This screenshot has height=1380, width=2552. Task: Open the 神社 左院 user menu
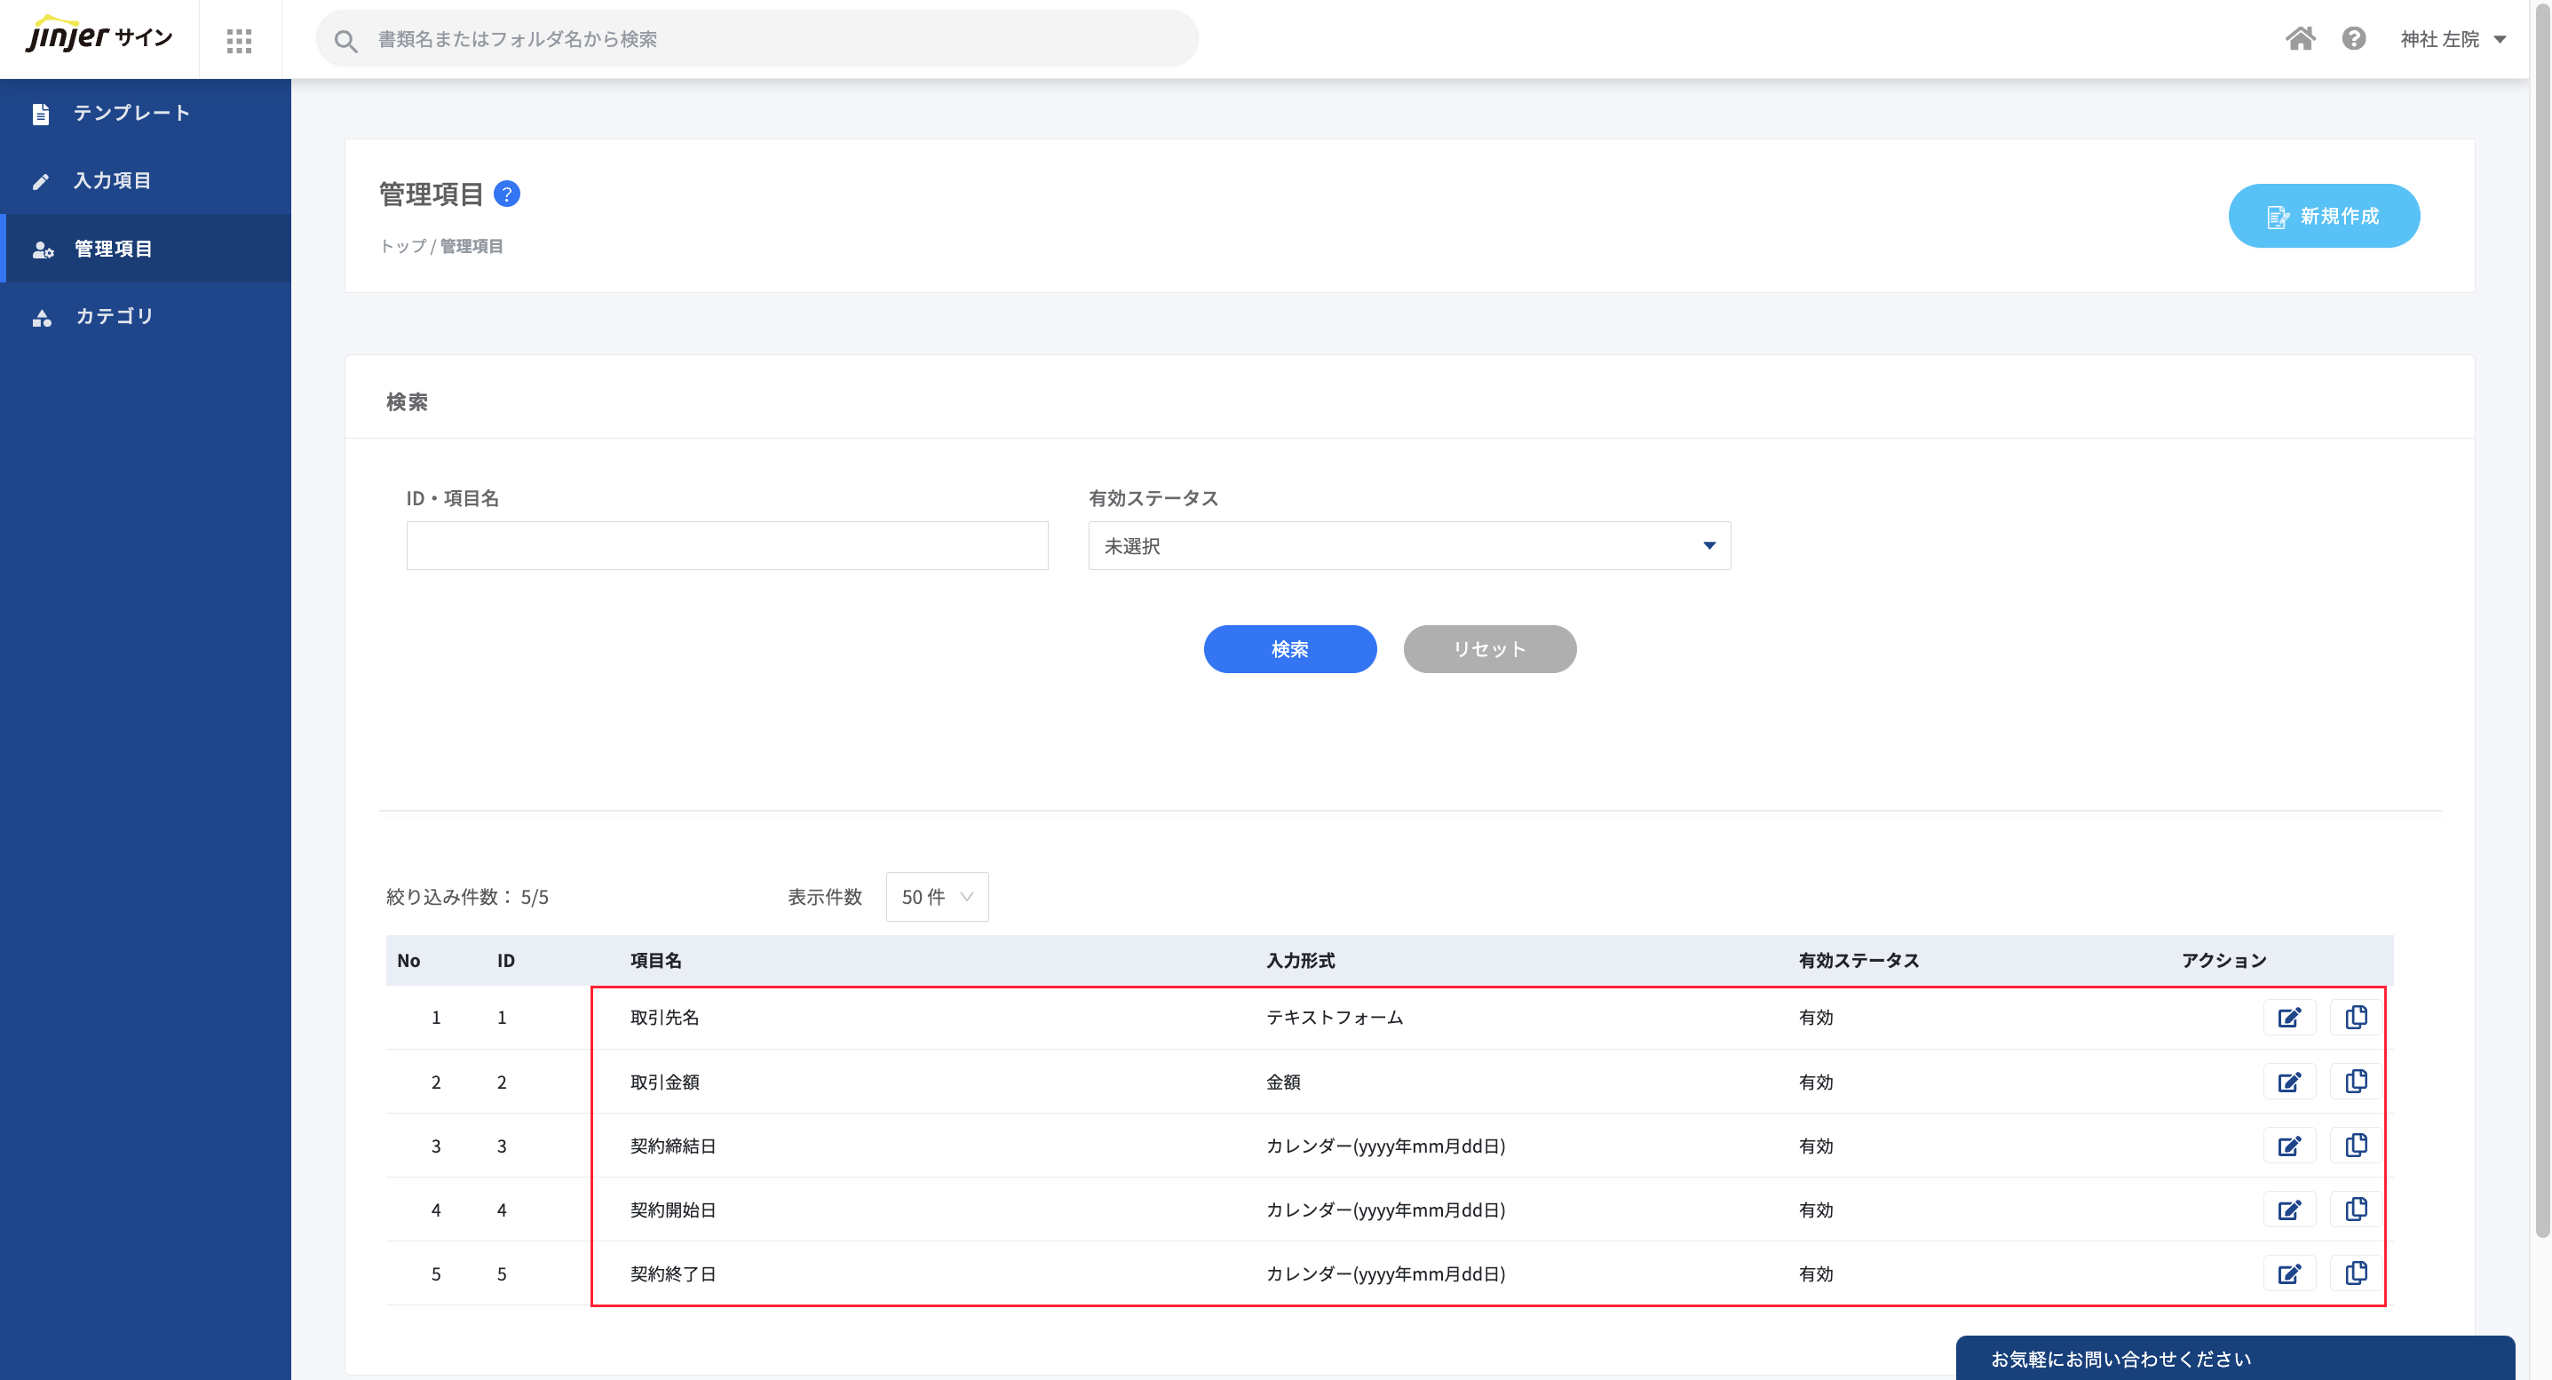(2453, 40)
